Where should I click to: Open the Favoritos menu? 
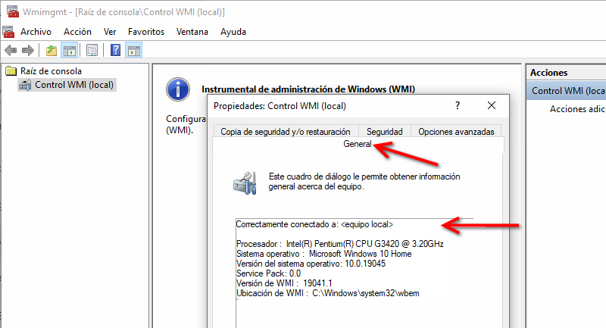146,32
